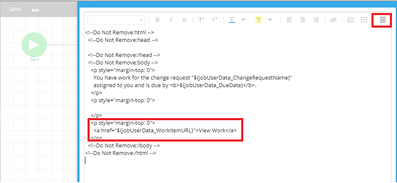Toggle underline text formatting
Viewport: 397px width, 183px height.
coord(184,20)
